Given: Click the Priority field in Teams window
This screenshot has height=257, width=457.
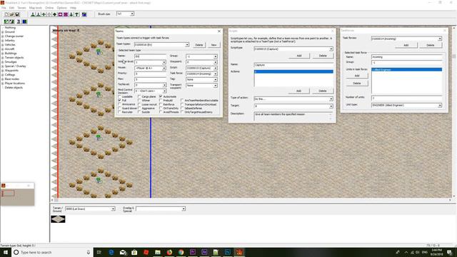Looking at the screenshot, I should (x=151, y=74).
